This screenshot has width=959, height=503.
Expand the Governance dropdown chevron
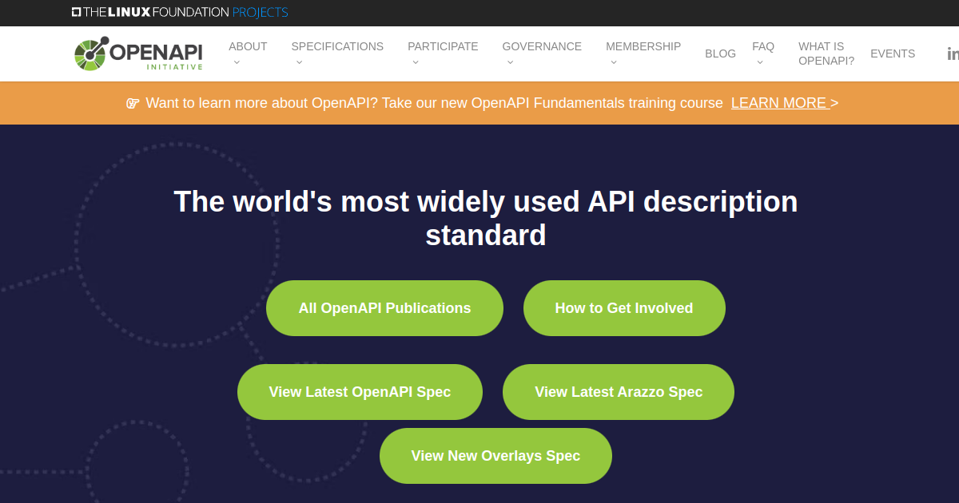[x=510, y=62]
